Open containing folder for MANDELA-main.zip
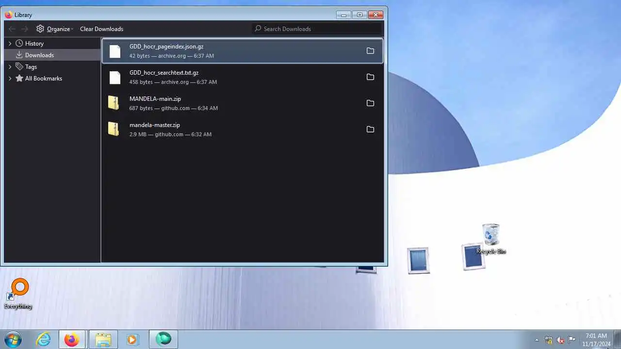Viewport: 621px width, 349px height. point(370,103)
